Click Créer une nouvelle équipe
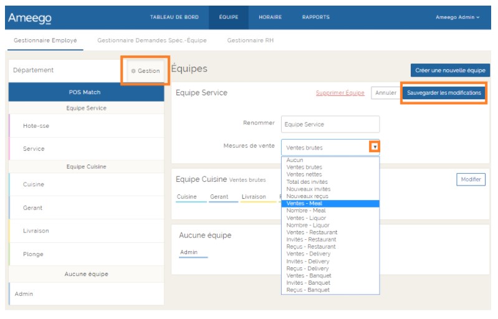 [x=450, y=70]
